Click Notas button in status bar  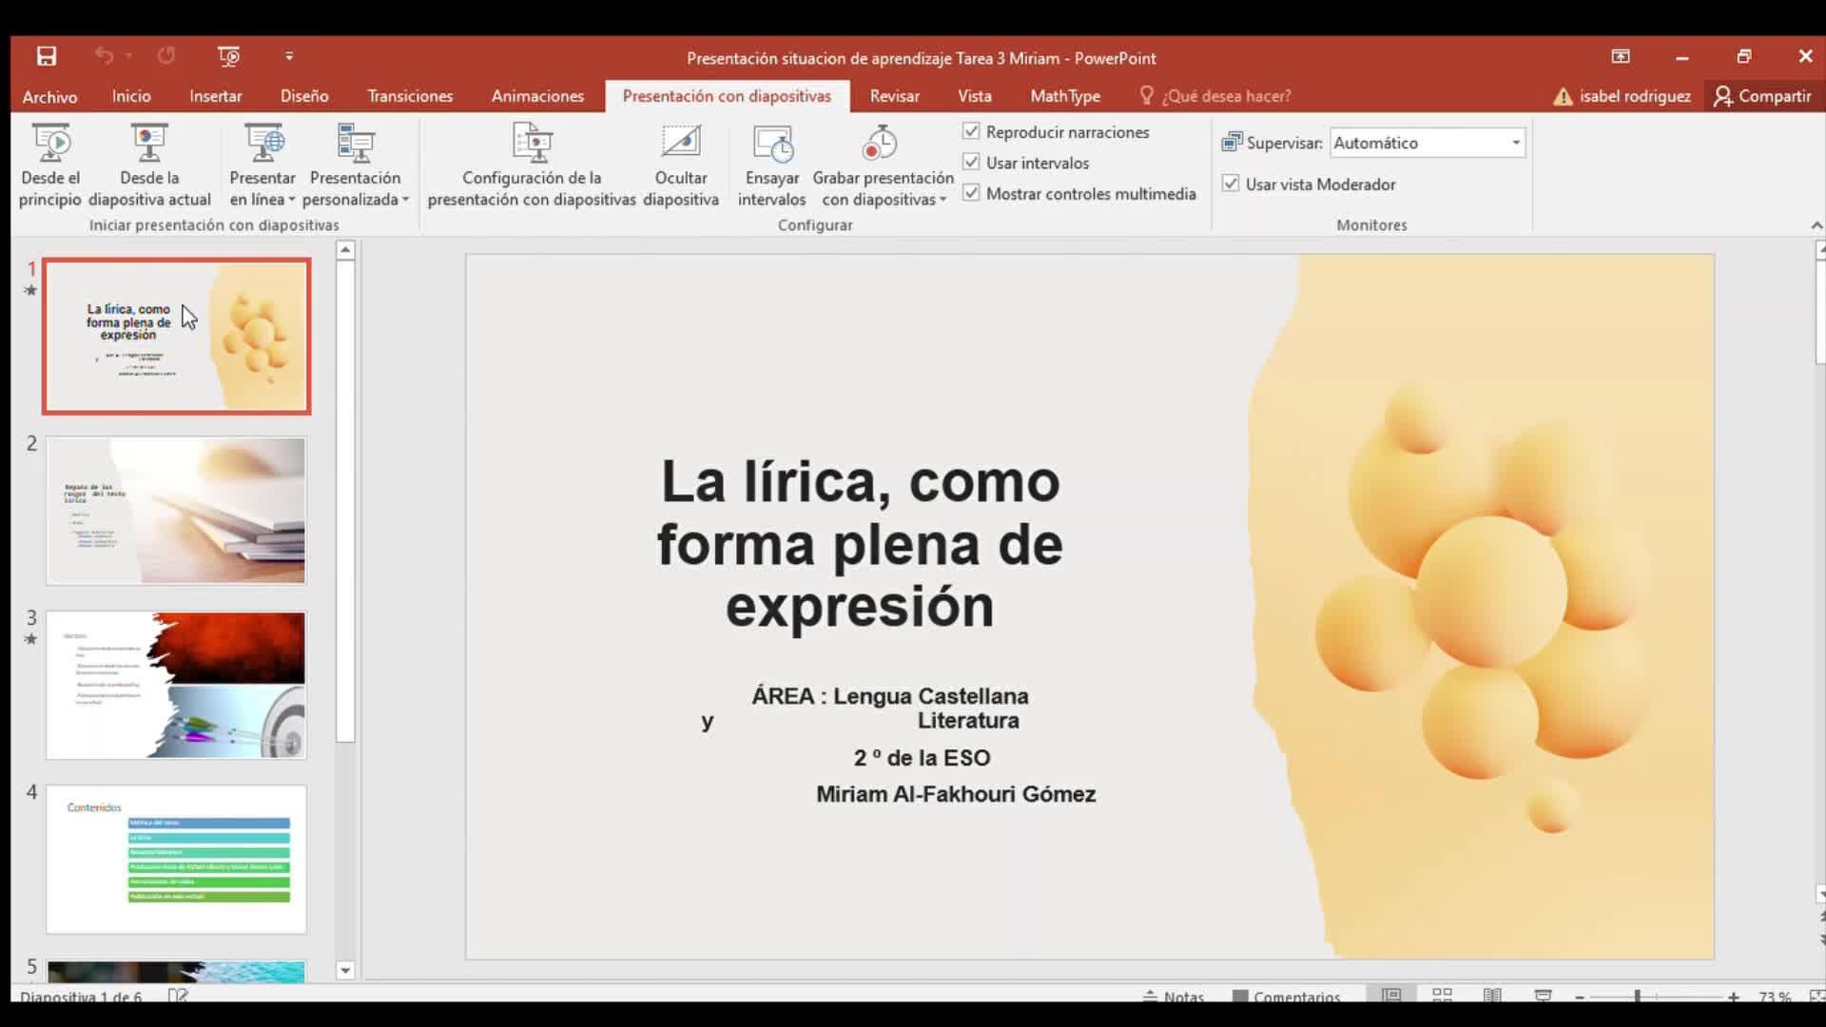(1175, 996)
